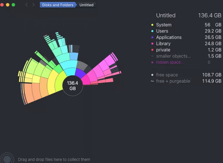This screenshot has height=163, width=223.
Task: Click the free + purgeable row
Action: tap(173, 81)
